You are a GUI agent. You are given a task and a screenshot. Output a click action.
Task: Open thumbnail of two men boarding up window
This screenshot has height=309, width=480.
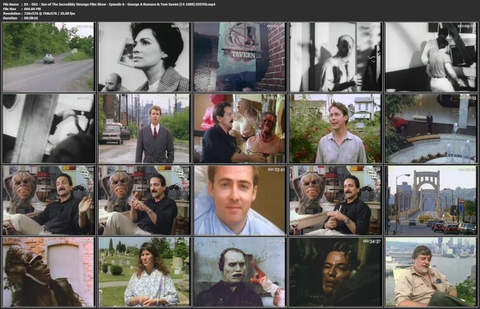pyautogui.click(x=431, y=57)
